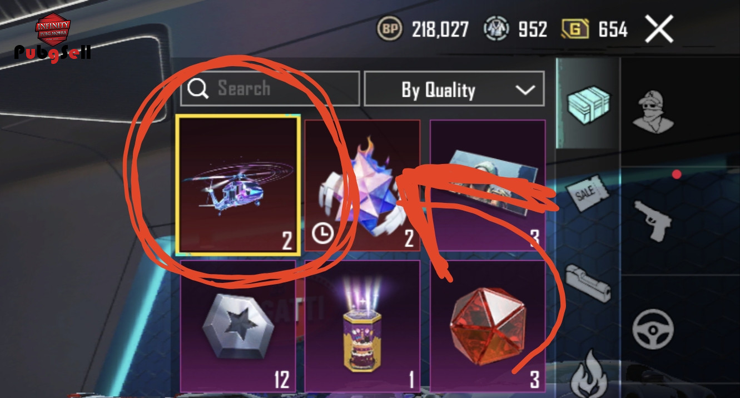
Task: Switch to the outfit character tab
Action: 653,111
